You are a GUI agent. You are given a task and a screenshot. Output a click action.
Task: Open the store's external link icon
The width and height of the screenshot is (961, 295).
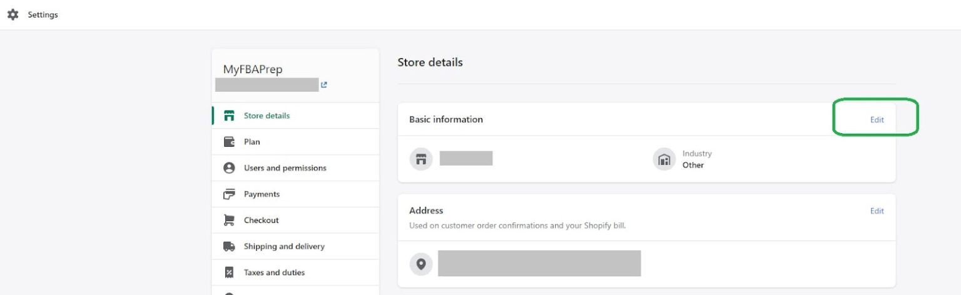(324, 85)
